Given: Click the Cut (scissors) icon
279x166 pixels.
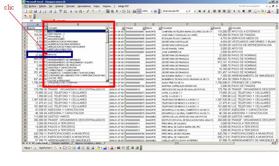Looking at the screenshot, I should (71, 11).
